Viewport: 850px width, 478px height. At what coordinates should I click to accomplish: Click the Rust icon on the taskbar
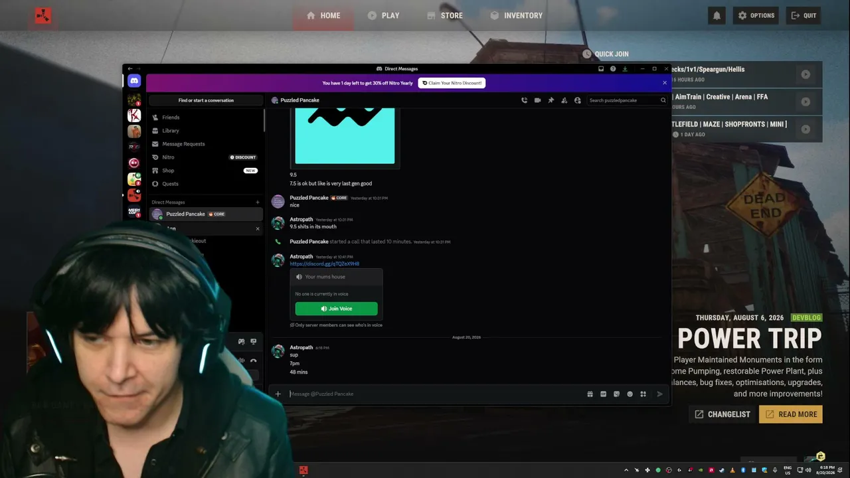[x=303, y=470]
